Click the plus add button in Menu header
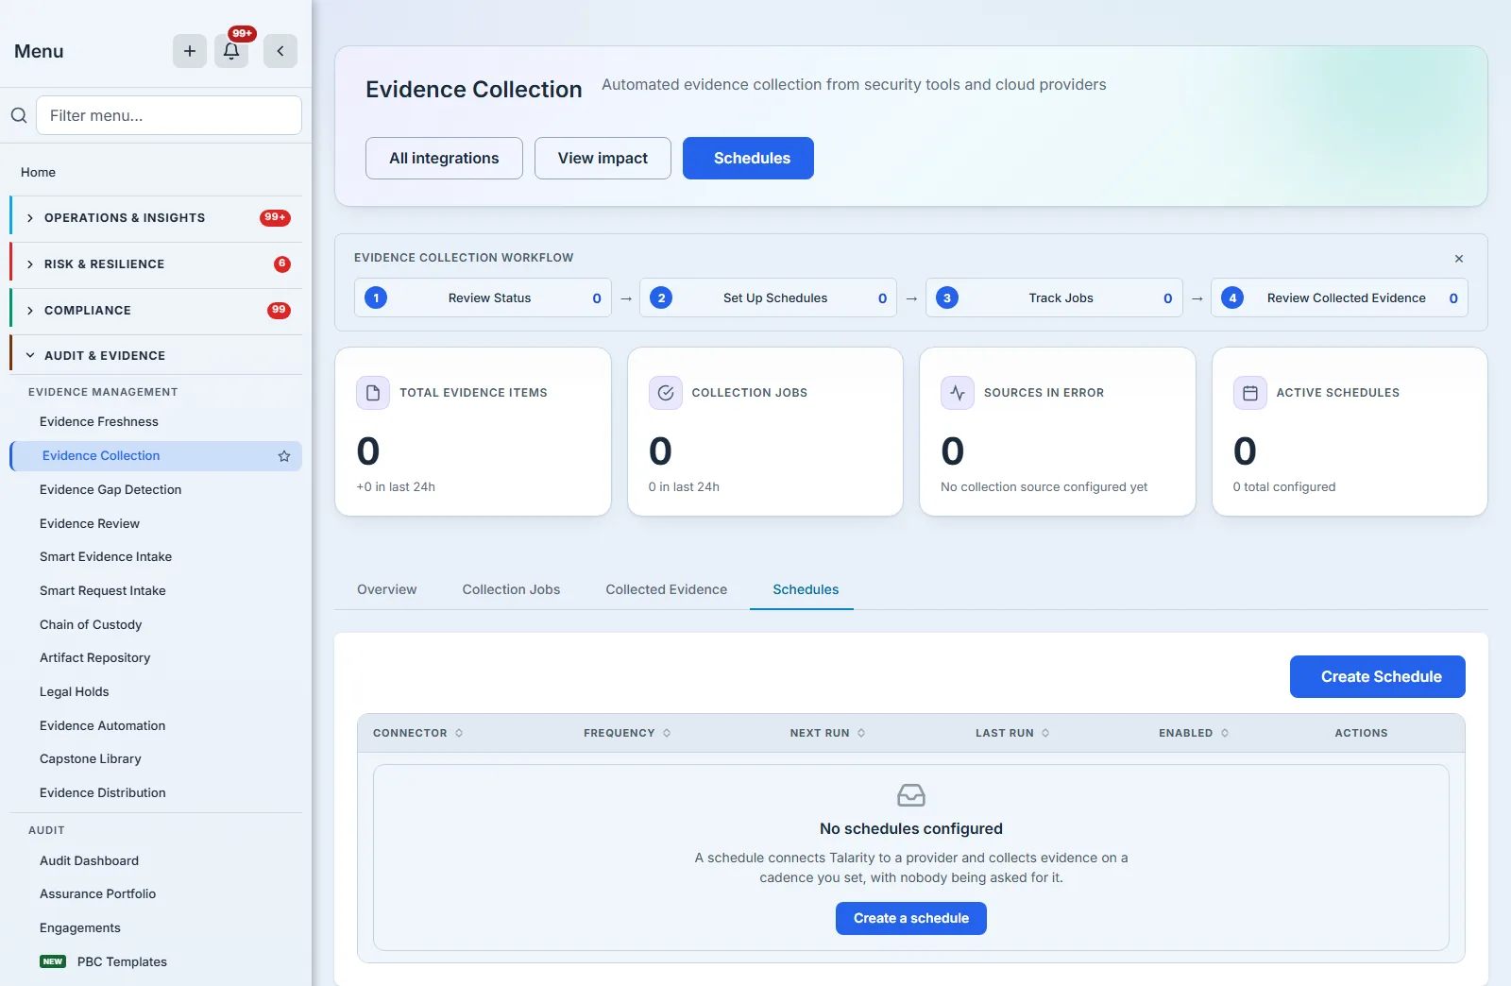Viewport: 1511px width, 986px height. pos(190,51)
